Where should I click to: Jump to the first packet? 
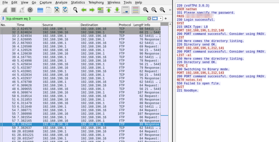(x=109, y=10)
